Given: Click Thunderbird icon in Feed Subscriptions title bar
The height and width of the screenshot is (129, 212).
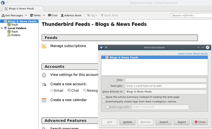Looking at the screenshot, I should click(x=101, y=47).
